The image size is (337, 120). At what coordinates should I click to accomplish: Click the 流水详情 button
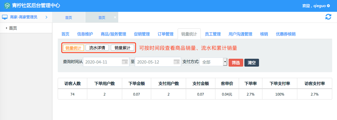tap(97, 48)
